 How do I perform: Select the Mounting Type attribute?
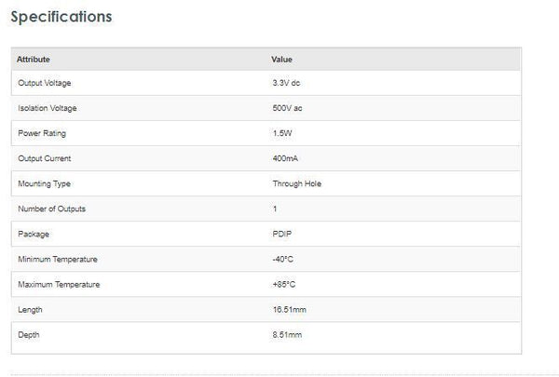44,183
